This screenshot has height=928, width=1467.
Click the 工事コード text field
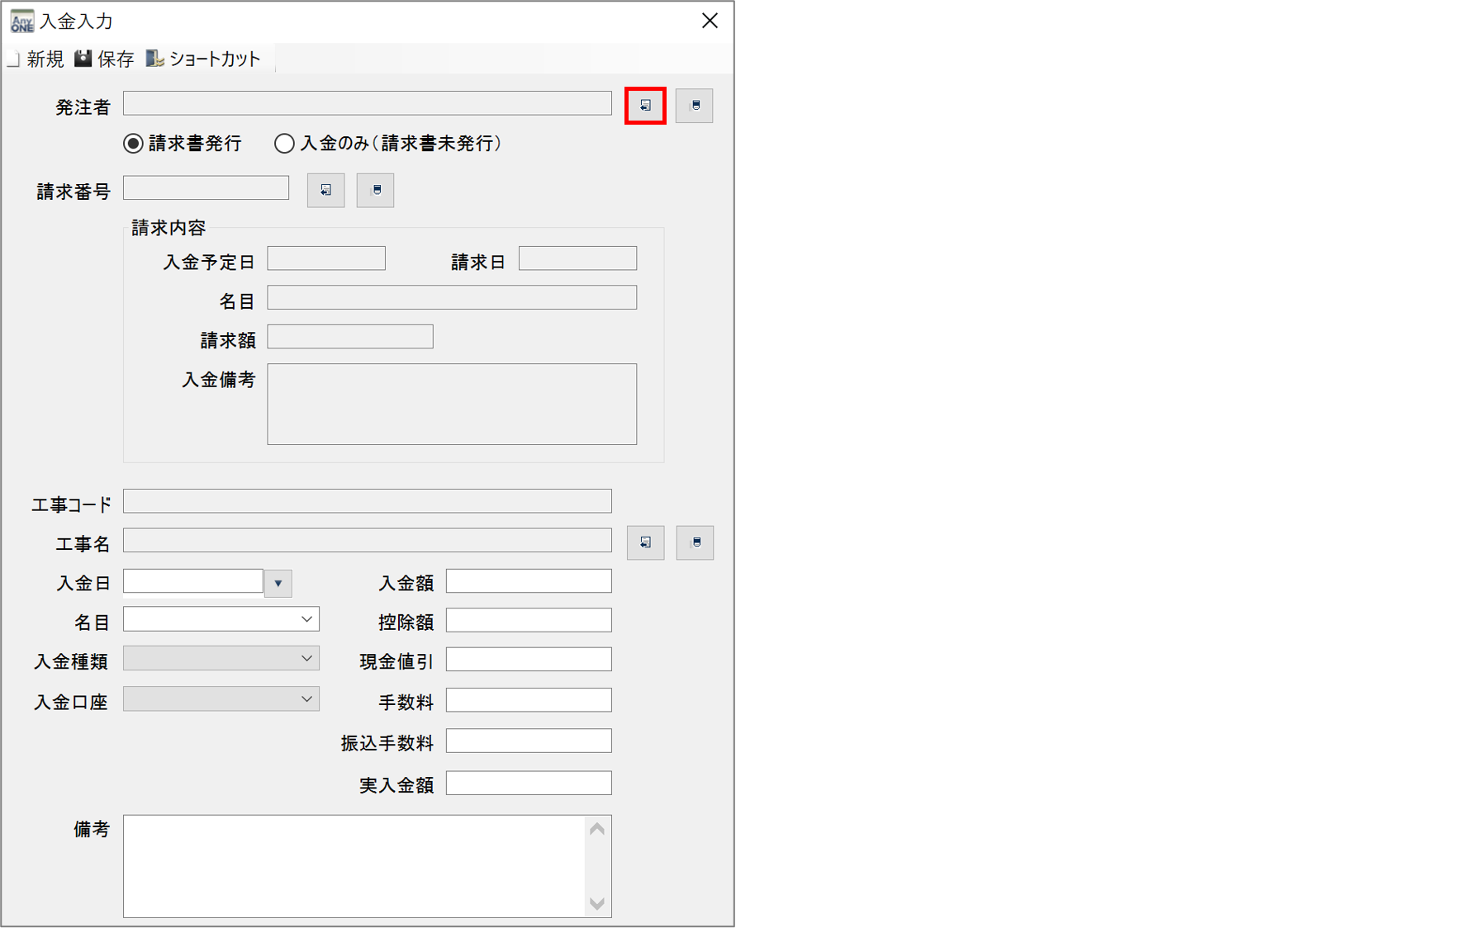click(x=367, y=501)
